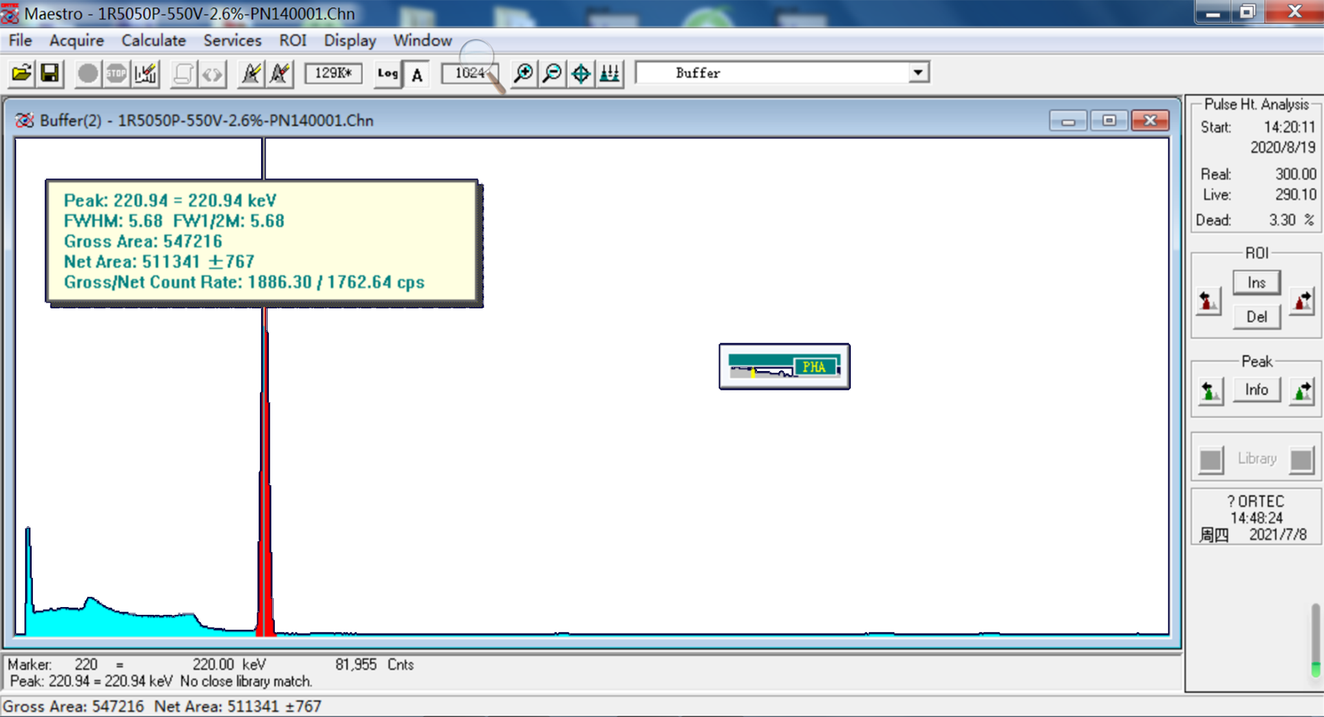
Task: Click the 129K vertical scale box
Action: (334, 73)
